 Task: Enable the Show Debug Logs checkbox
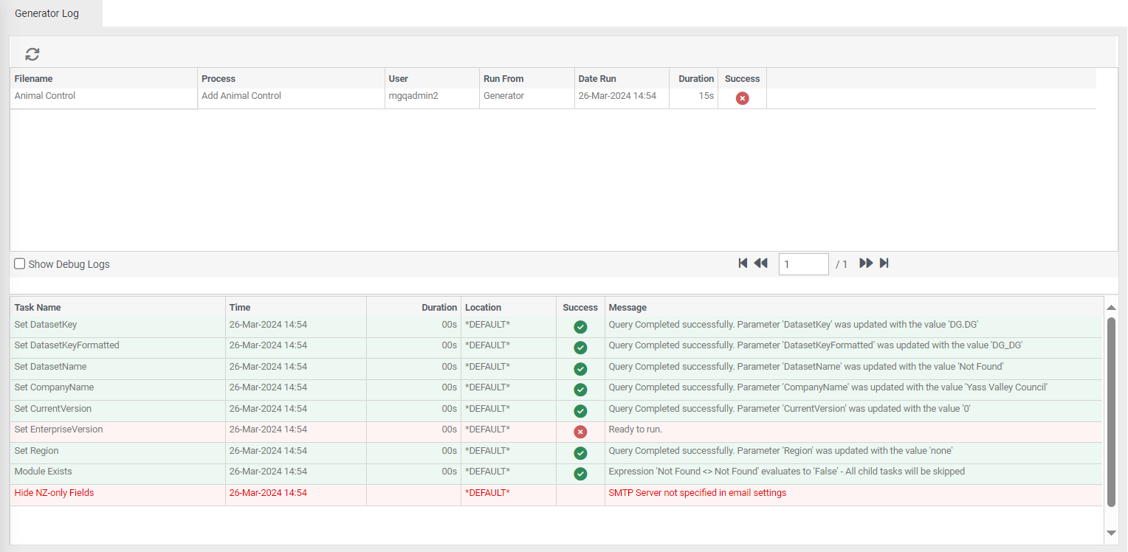tap(19, 263)
